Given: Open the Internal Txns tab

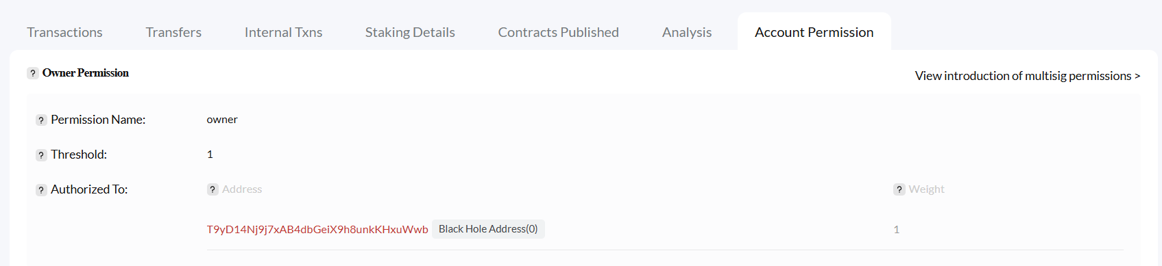Looking at the screenshot, I should click(283, 32).
